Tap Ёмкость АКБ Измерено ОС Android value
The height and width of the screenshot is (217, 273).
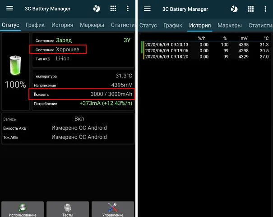(79, 128)
